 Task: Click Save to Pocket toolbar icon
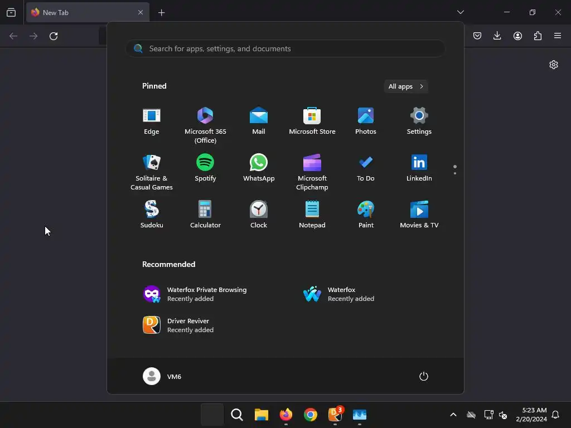(477, 36)
